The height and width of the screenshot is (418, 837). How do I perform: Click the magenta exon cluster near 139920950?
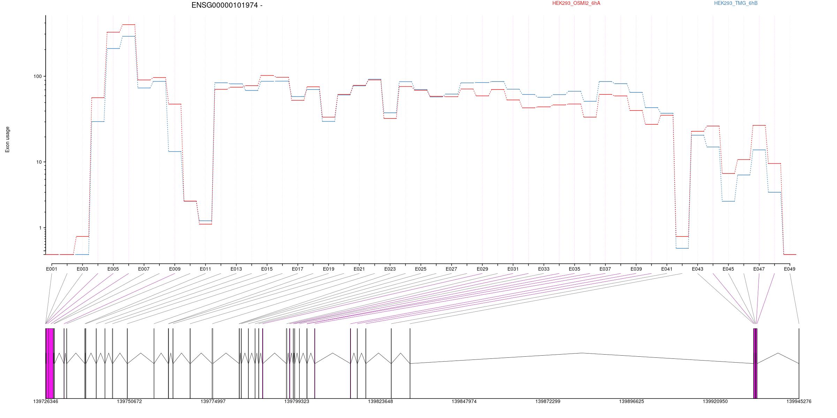tap(755, 363)
